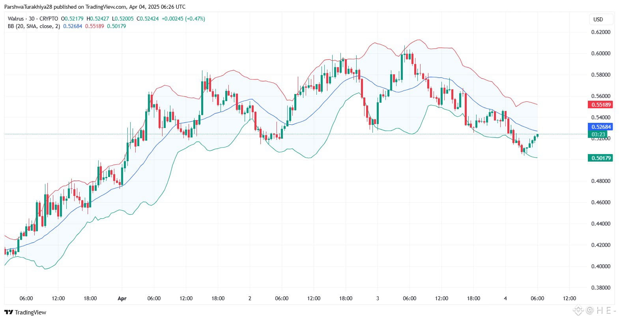Click the percent change +0.47% in legend

click(x=195, y=19)
